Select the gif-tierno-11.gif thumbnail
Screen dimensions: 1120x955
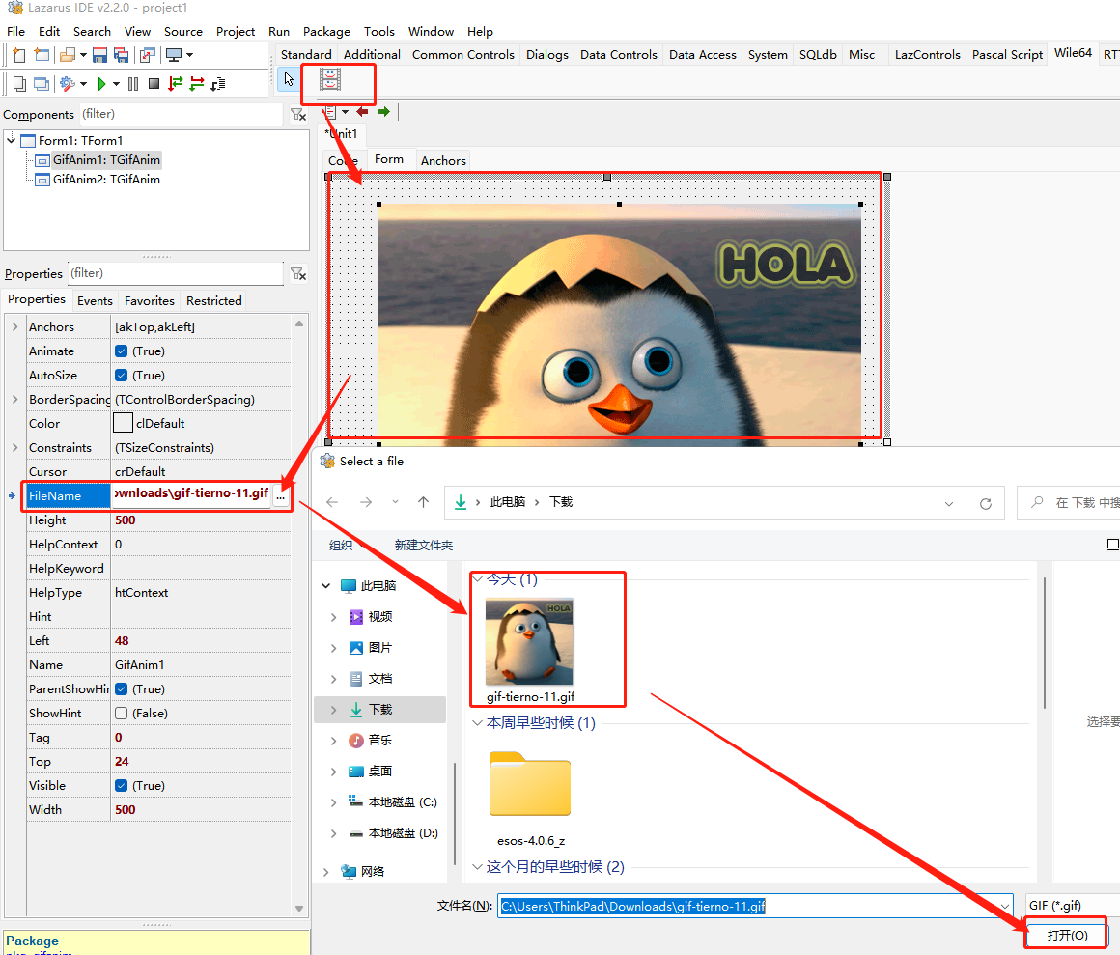[530, 642]
